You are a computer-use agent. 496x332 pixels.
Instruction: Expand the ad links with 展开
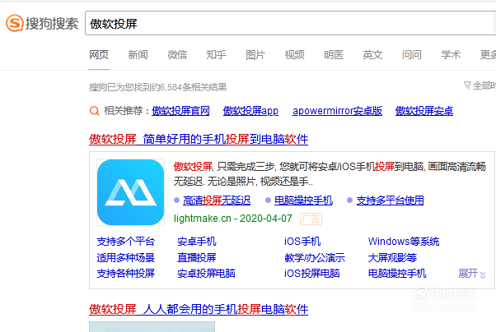click(471, 274)
